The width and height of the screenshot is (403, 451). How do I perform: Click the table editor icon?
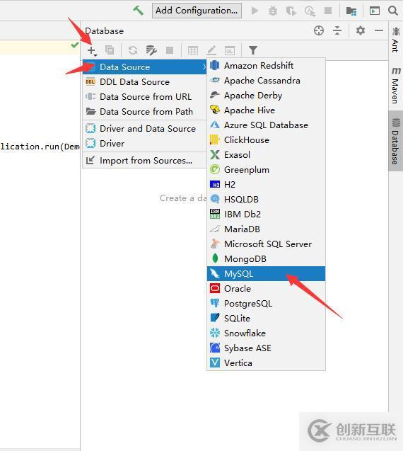193,50
